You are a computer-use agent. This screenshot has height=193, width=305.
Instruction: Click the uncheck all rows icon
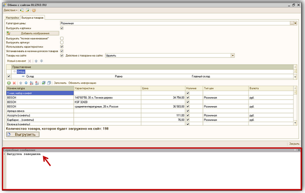tap(49, 83)
